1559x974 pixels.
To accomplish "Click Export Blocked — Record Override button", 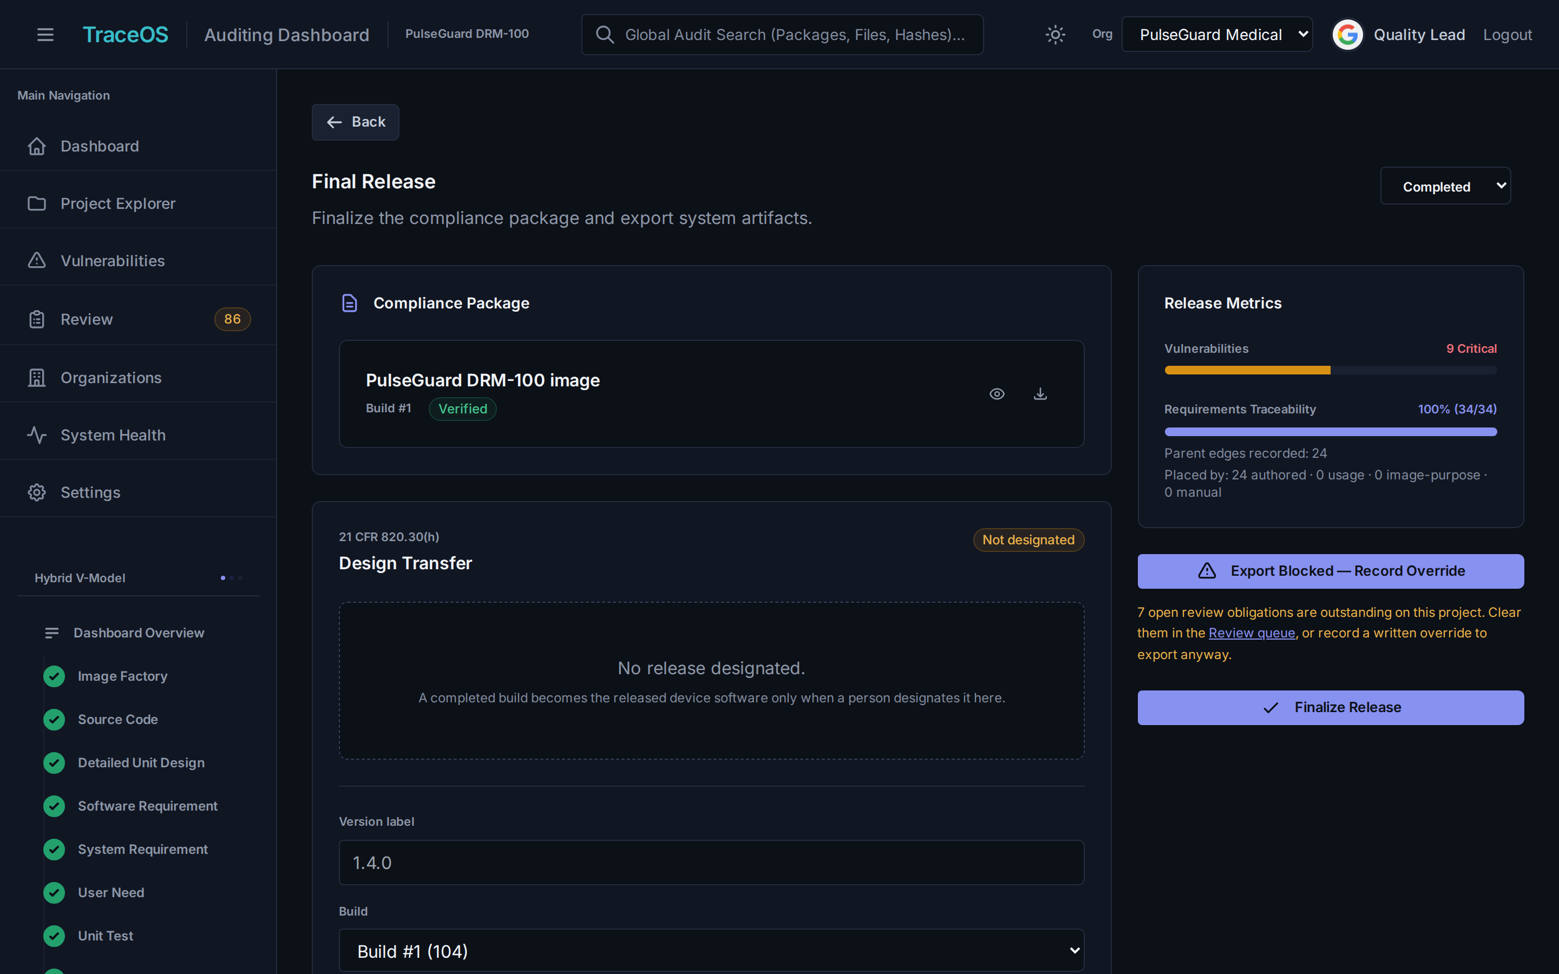I will click(1331, 571).
